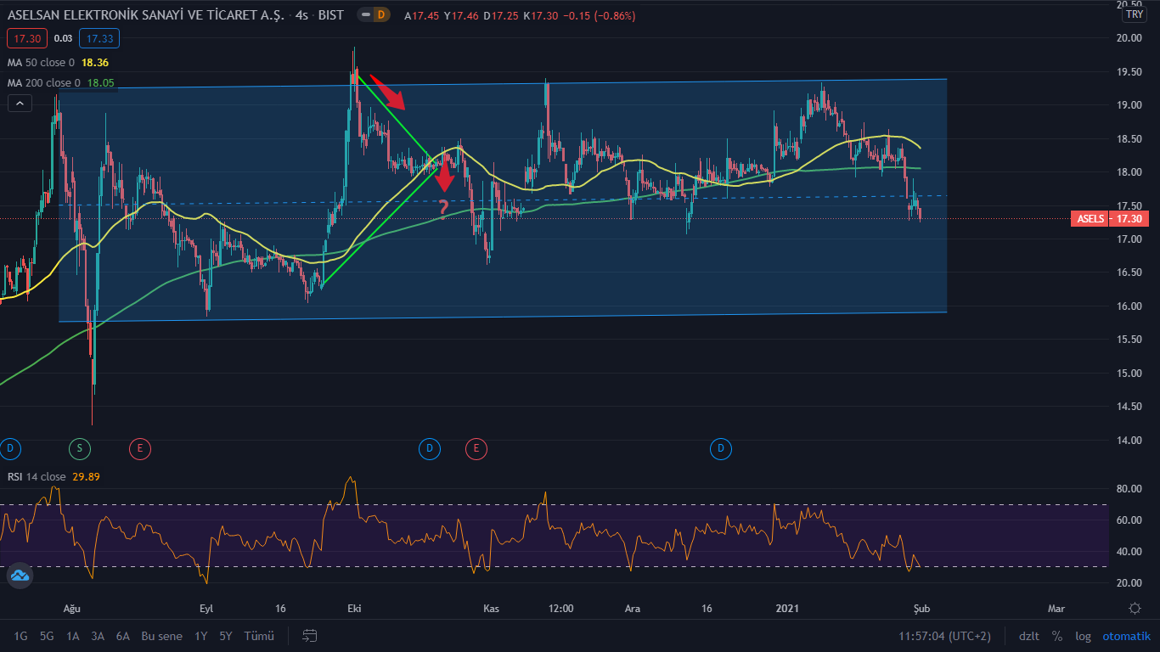The width and height of the screenshot is (1160, 652).
Task: Select the Tümü time range
Action: [259, 636]
